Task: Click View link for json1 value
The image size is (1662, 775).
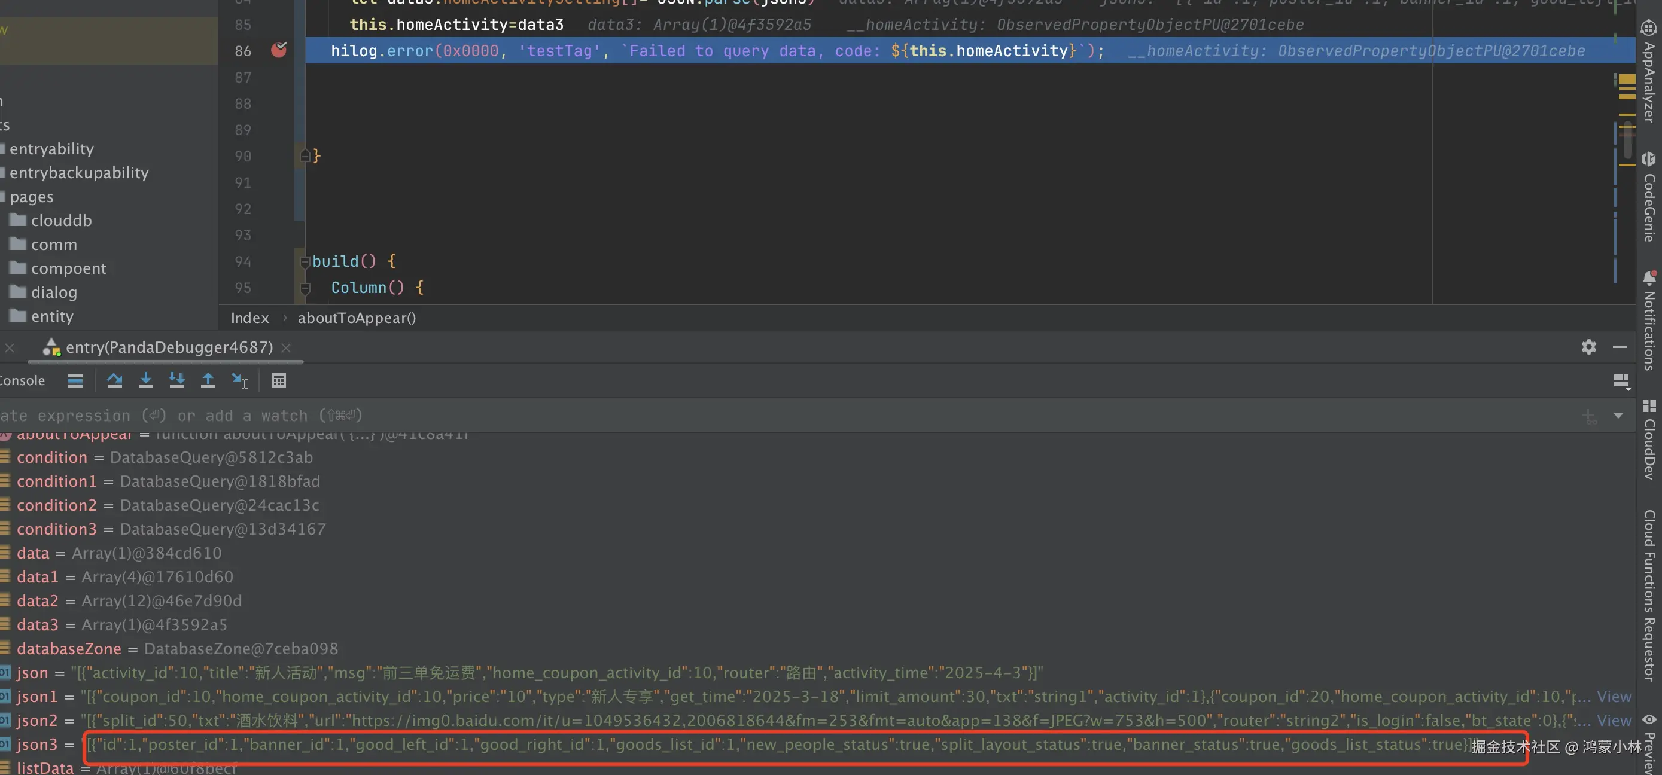Action: tap(1614, 696)
